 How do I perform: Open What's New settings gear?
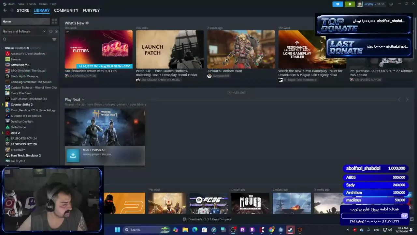87,23
